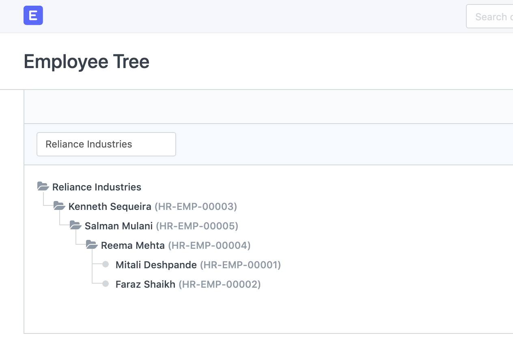Open the Reliance Industries company filter field
513x359 pixels.
(x=106, y=144)
